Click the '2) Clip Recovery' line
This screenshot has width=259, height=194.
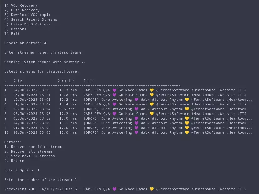click(x=22, y=10)
